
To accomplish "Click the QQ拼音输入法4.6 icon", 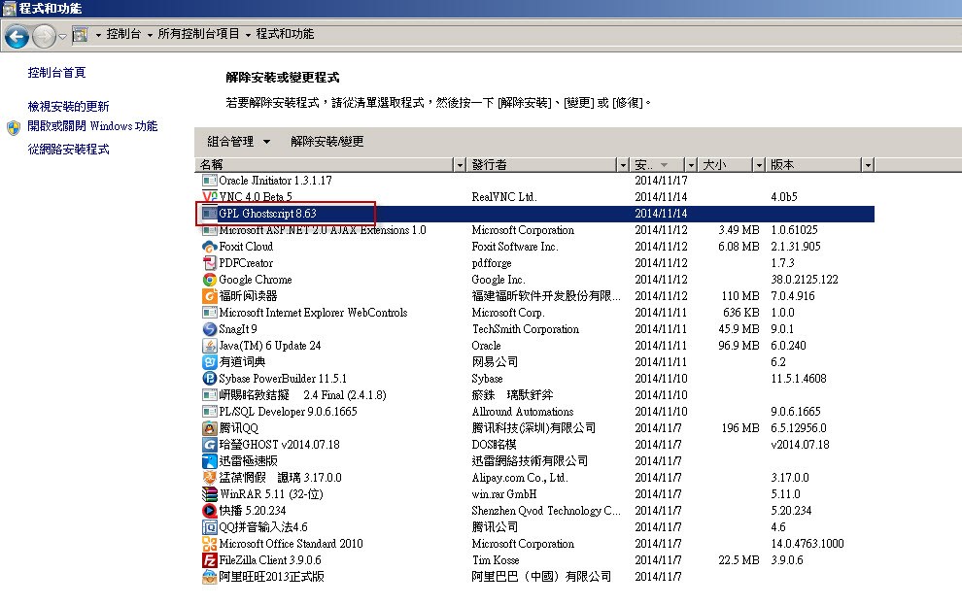I will (x=209, y=527).
